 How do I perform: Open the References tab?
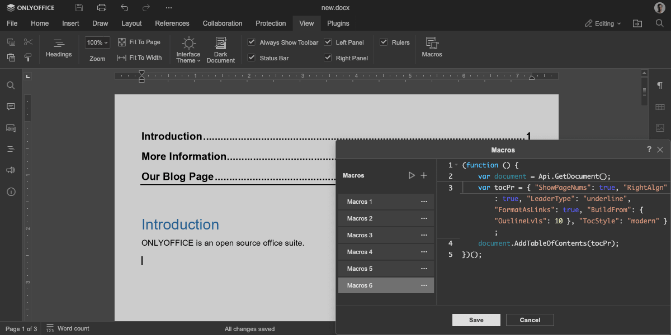tap(172, 23)
